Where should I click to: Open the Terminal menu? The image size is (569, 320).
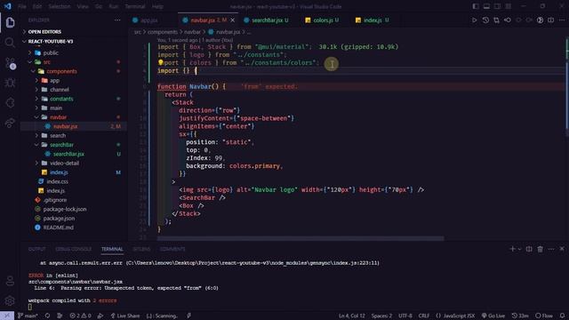click(134, 6)
